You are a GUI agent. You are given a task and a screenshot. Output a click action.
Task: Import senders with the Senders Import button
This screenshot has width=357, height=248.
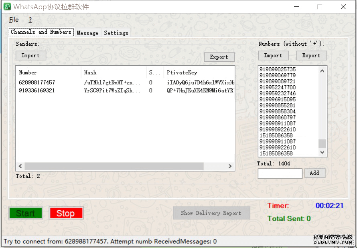(x=31, y=55)
